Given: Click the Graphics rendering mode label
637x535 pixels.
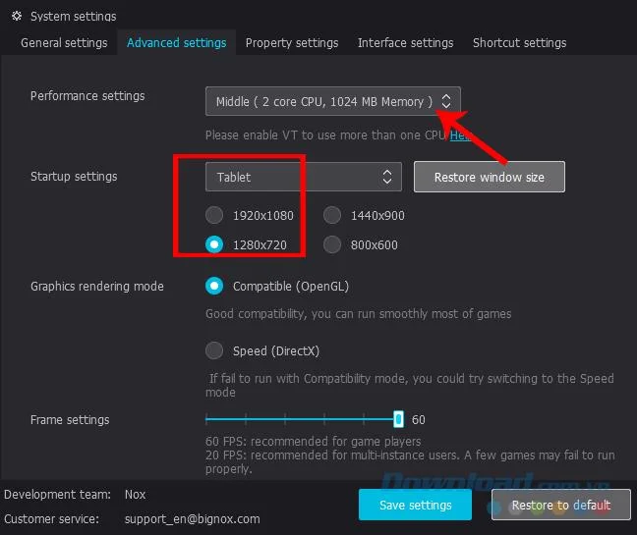Looking at the screenshot, I should 97,286.
